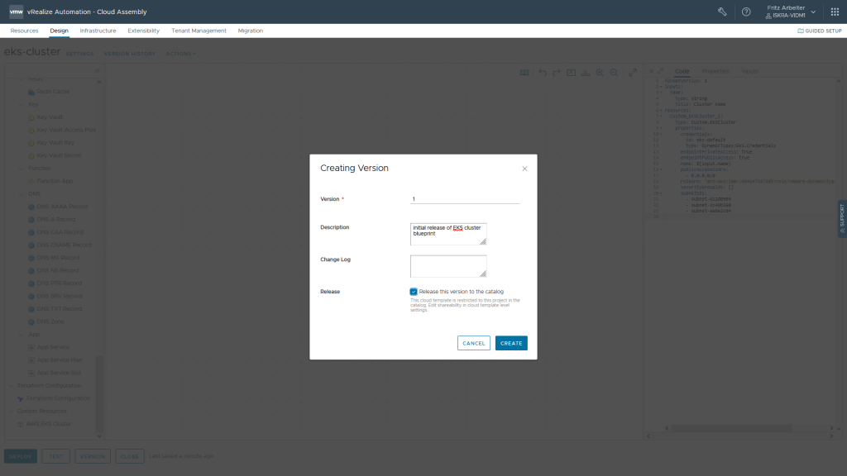Collapse the resource palette with double chevron

[98, 71]
